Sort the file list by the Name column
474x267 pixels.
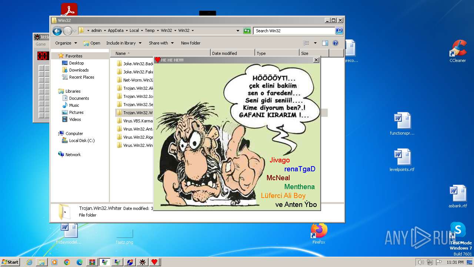pyautogui.click(x=160, y=53)
